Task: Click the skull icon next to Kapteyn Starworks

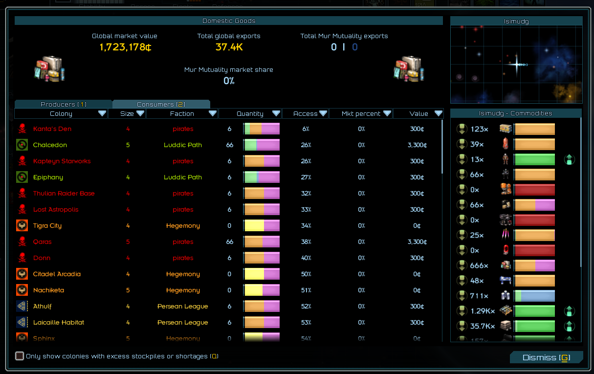Action: point(22,161)
